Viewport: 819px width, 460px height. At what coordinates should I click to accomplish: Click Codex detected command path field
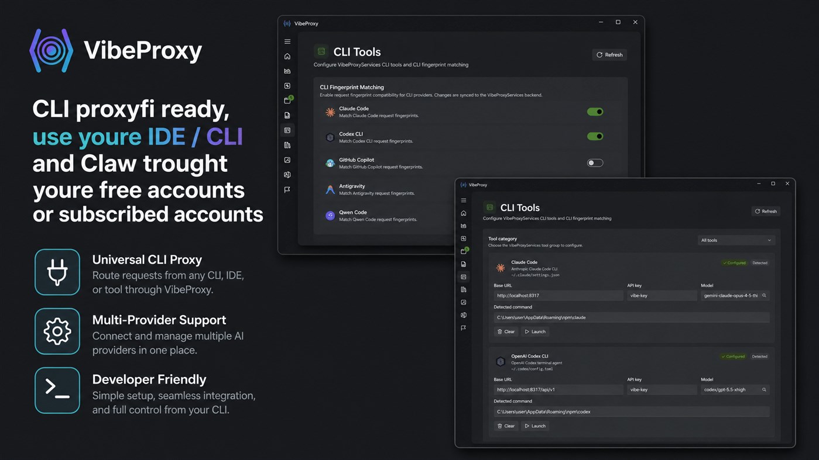point(632,411)
